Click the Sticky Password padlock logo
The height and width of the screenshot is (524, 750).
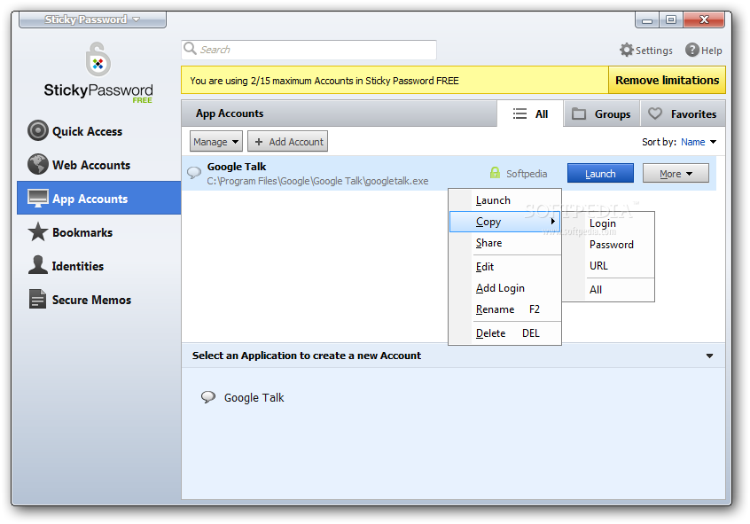98,59
